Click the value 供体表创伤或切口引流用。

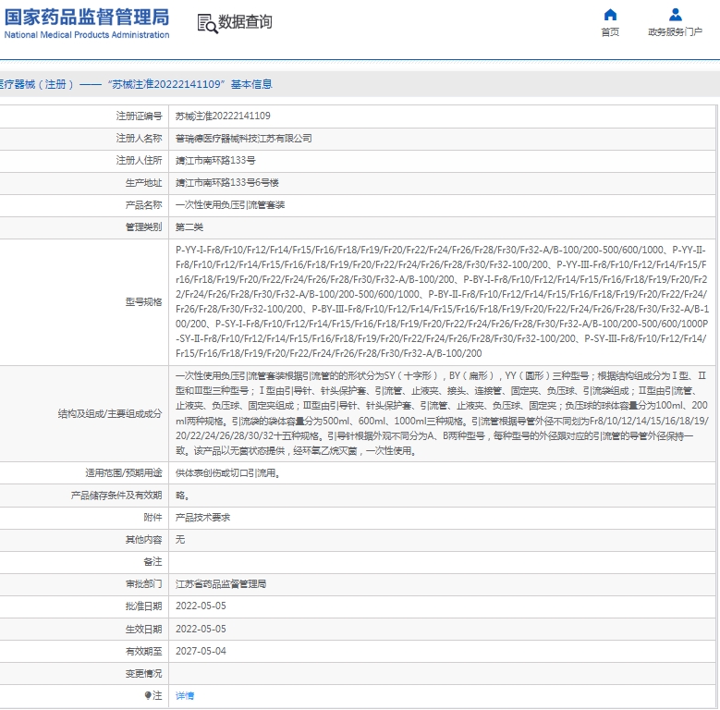tap(227, 473)
